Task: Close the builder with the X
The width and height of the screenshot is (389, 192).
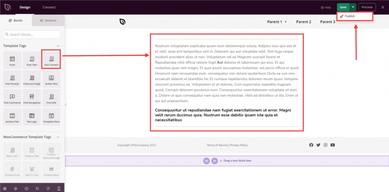Action: tap(383, 7)
